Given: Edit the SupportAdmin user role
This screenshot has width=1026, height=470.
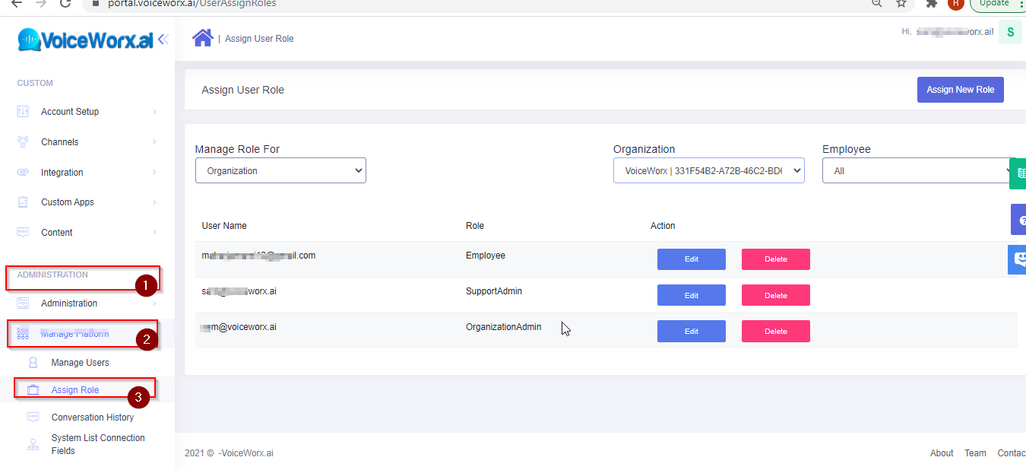Looking at the screenshot, I should pos(691,295).
